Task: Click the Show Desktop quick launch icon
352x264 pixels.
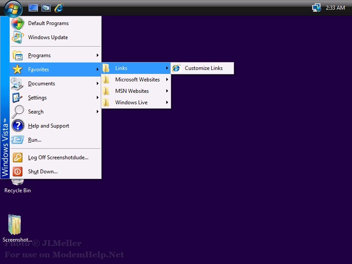Action: [x=33, y=8]
